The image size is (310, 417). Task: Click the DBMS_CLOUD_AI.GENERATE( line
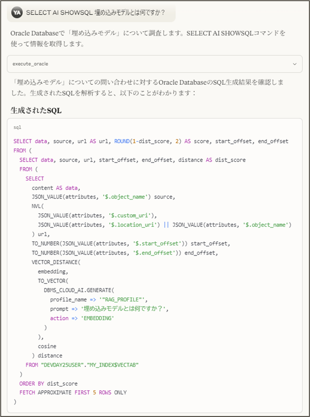79,290
